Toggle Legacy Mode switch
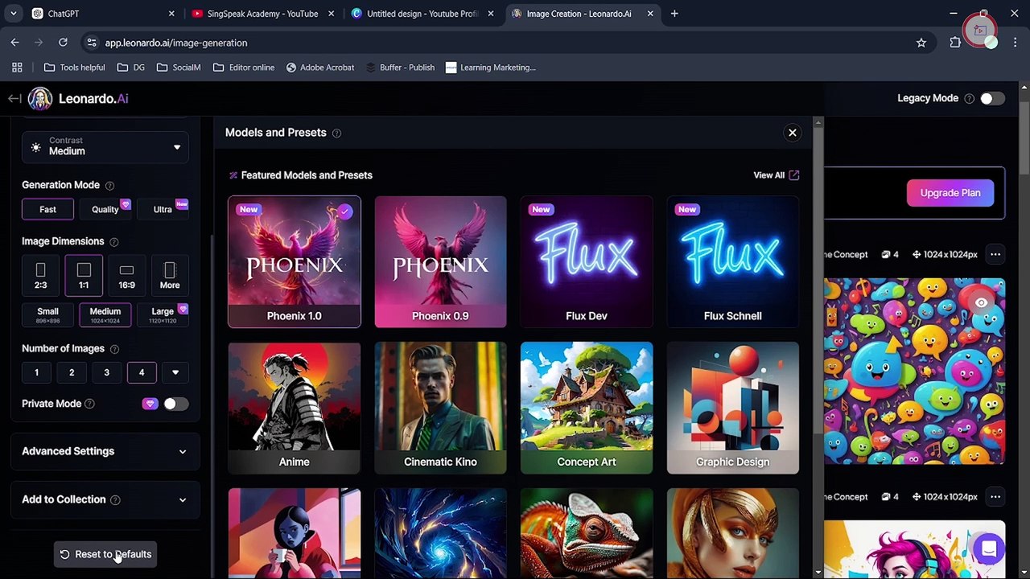 click(992, 98)
